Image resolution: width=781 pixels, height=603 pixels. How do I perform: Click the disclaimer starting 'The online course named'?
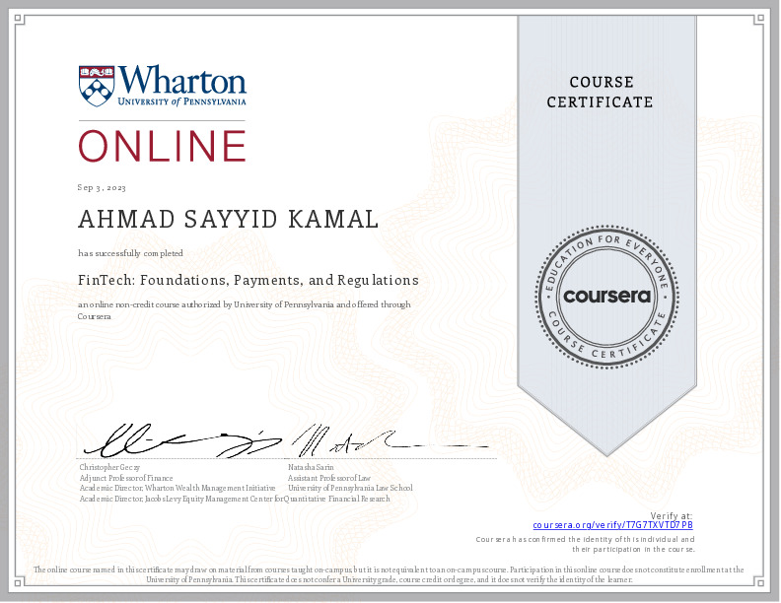389,574
